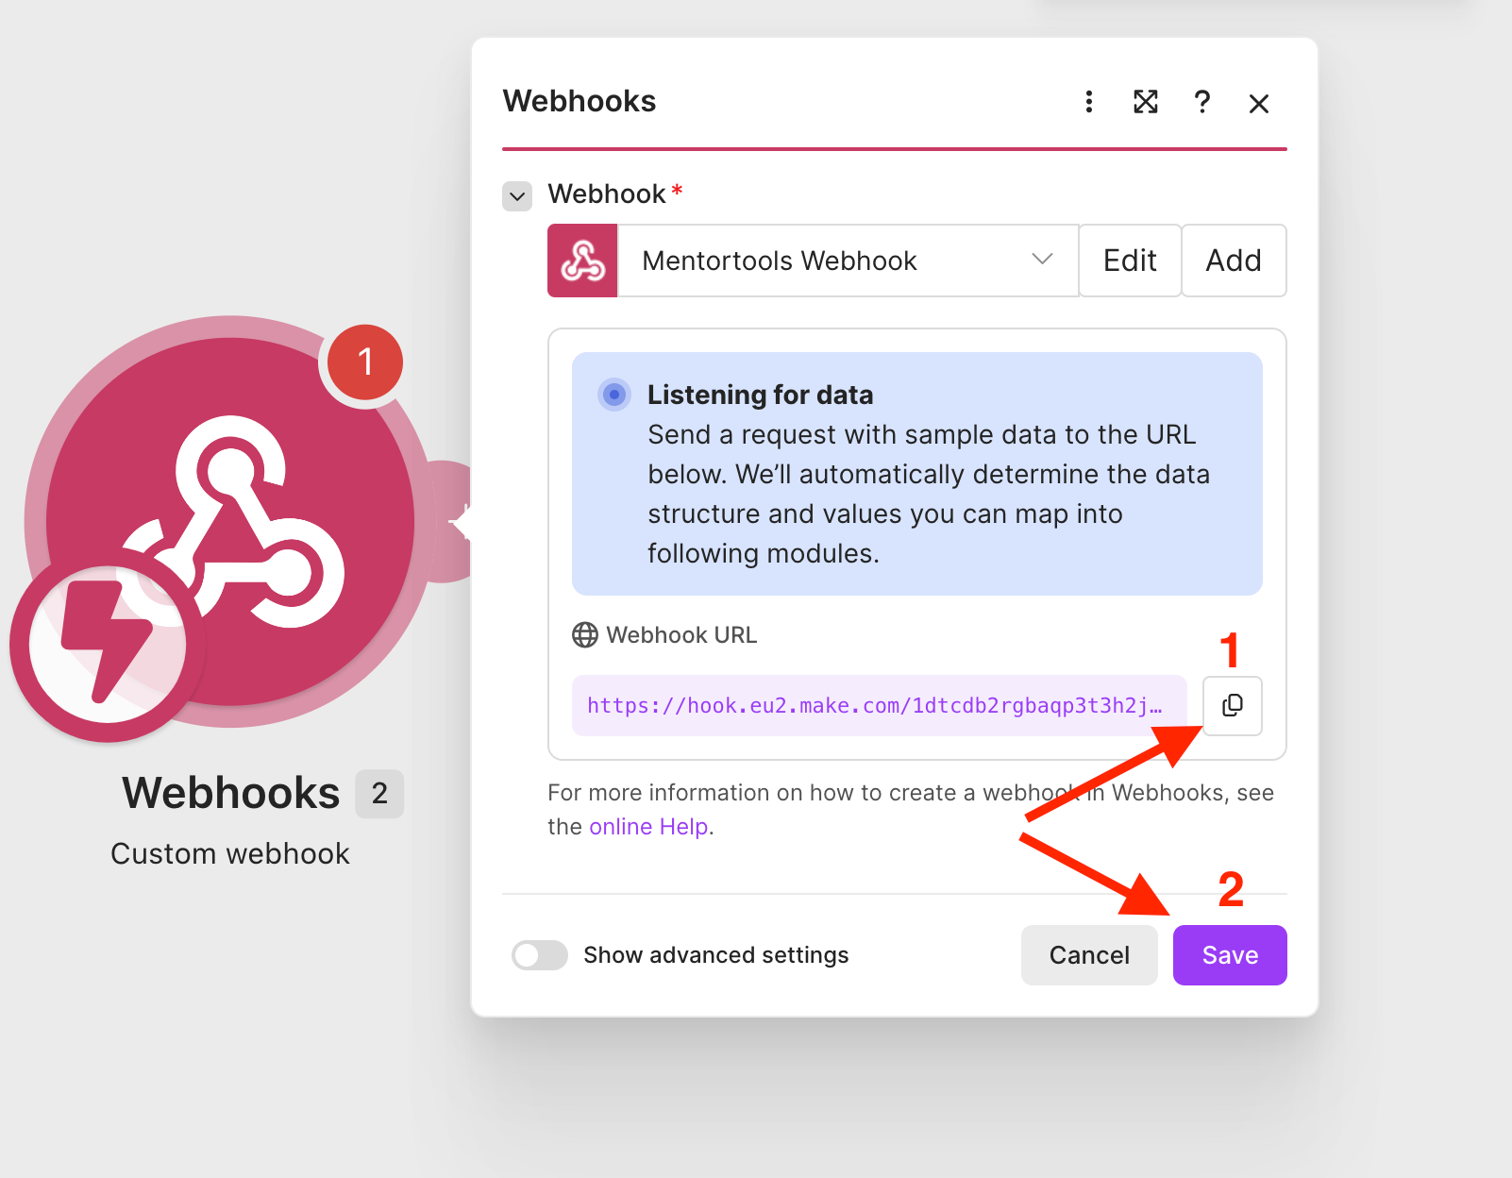Click the globe icon next to Webhook URL
The width and height of the screenshot is (1512, 1178).
[x=584, y=635]
